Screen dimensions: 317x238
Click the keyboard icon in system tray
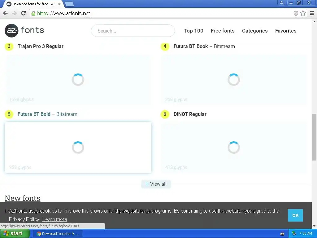282,234
